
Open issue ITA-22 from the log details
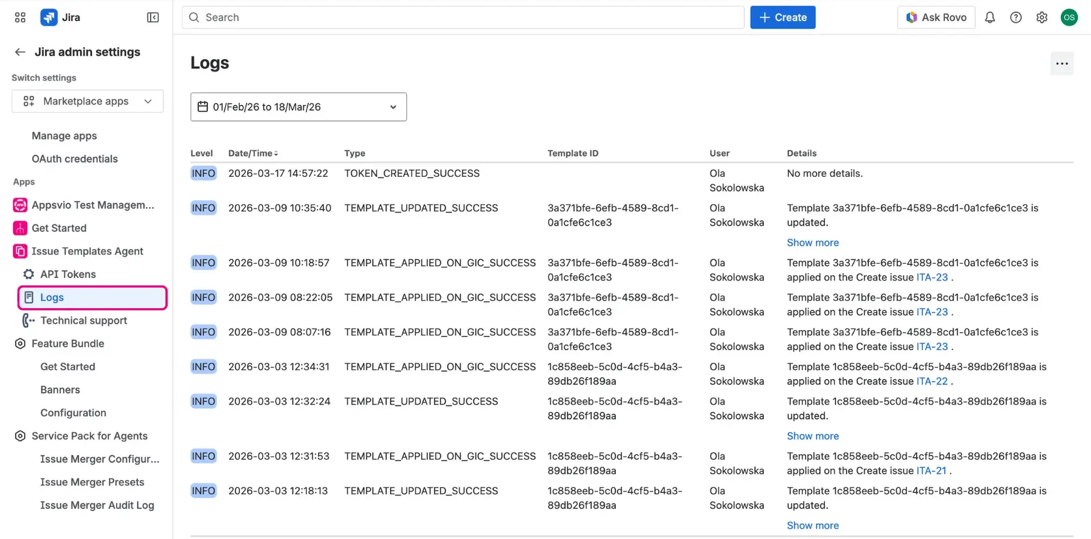click(x=932, y=381)
